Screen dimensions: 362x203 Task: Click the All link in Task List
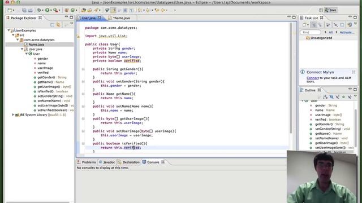(x=330, y=33)
